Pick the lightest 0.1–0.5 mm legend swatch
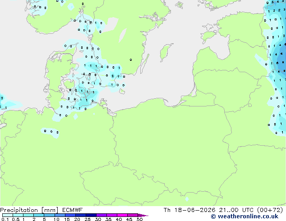The height and width of the screenshot is (221, 286). 8,215
